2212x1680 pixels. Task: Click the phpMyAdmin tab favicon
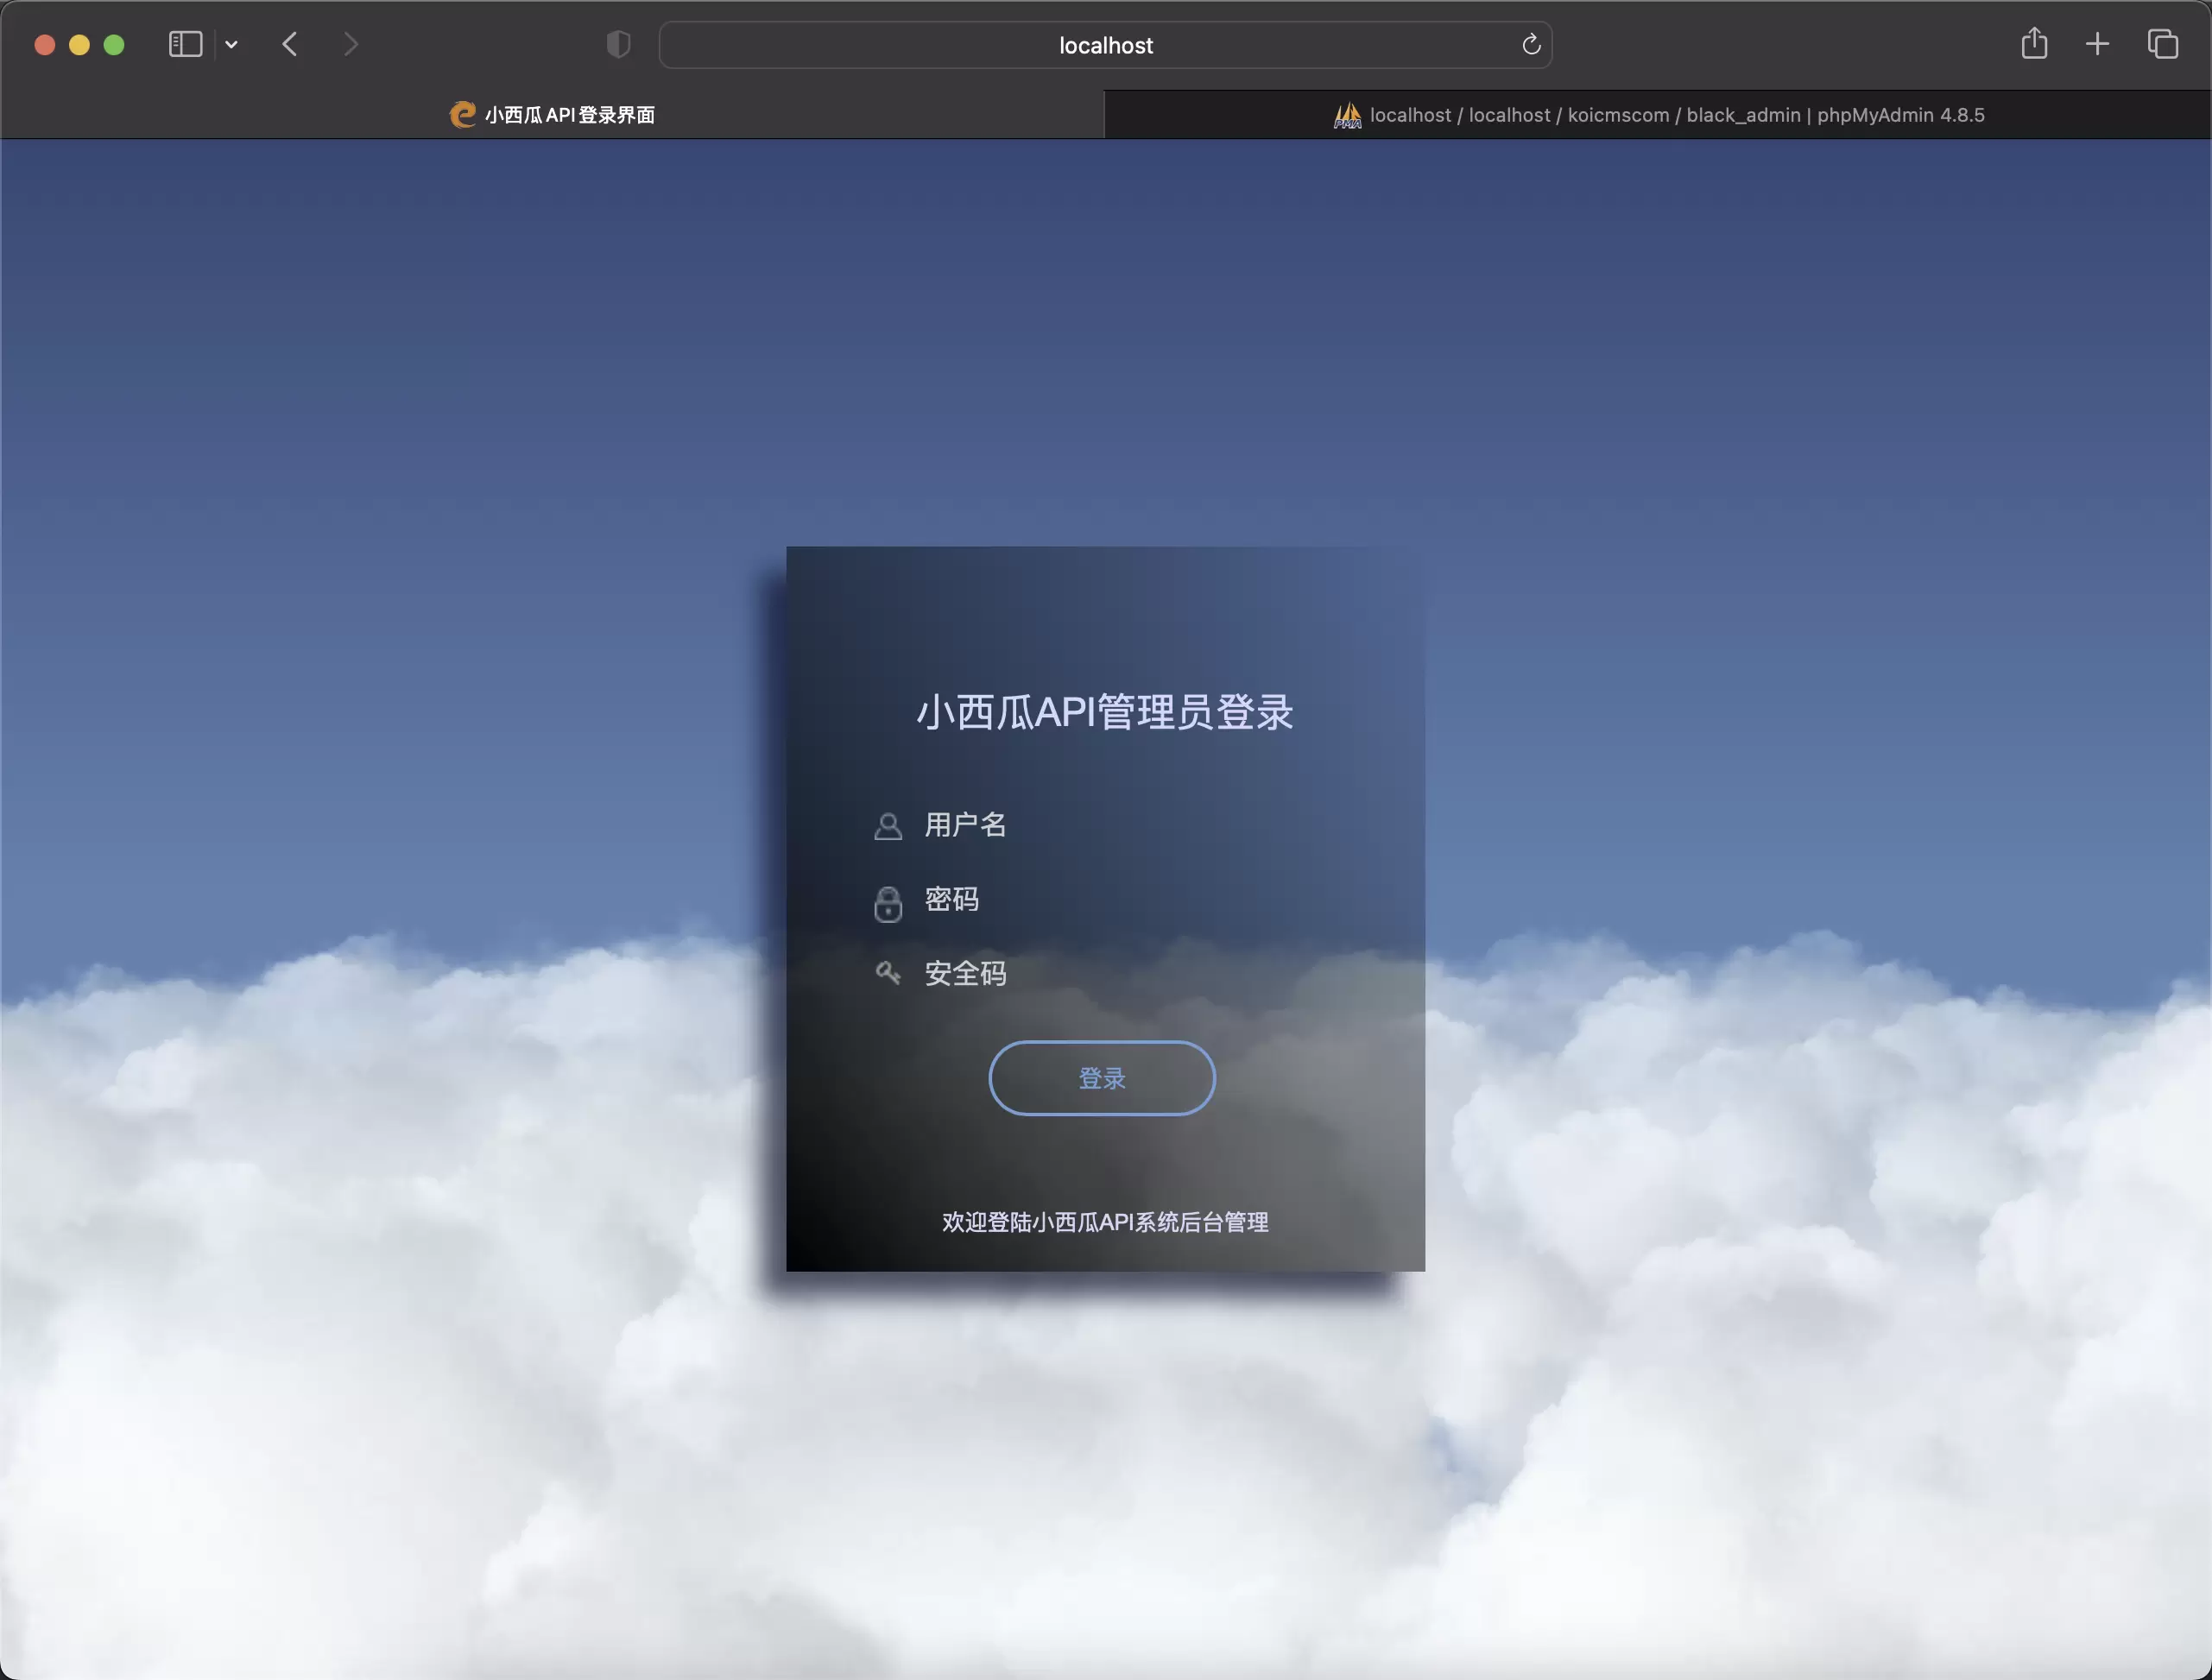click(x=1347, y=115)
